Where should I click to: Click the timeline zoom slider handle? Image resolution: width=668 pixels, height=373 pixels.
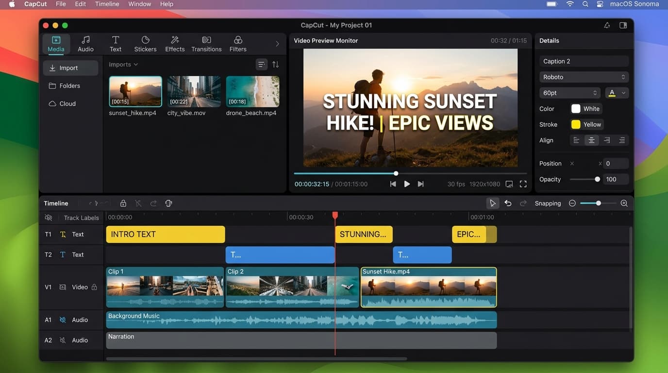point(599,203)
